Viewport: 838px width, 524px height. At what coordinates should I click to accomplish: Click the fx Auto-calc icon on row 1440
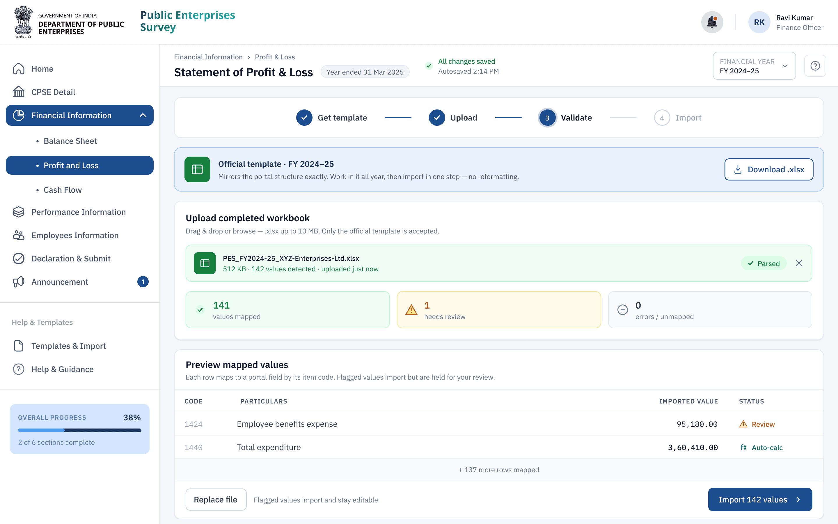[x=743, y=447]
